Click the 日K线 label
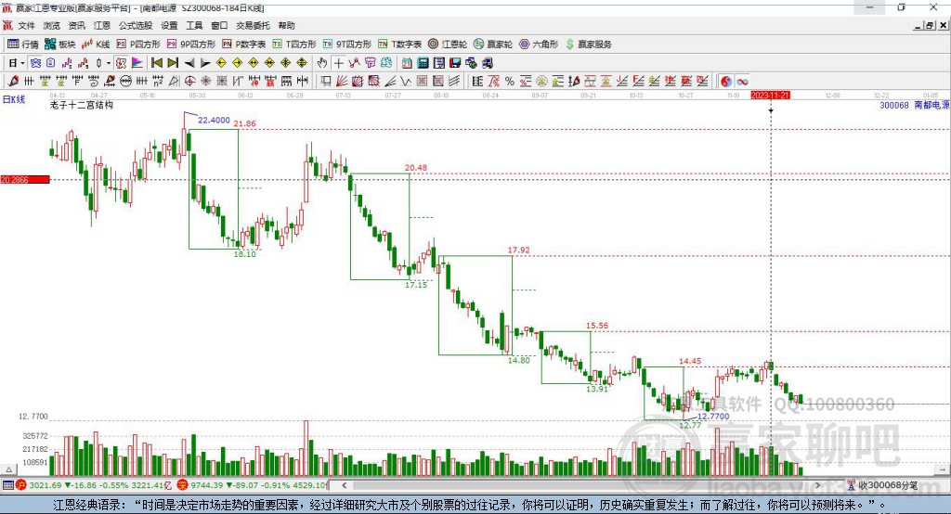 15,99
